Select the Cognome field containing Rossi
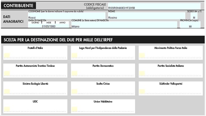Viewport: 206px width, 116px height. coord(67,16)
